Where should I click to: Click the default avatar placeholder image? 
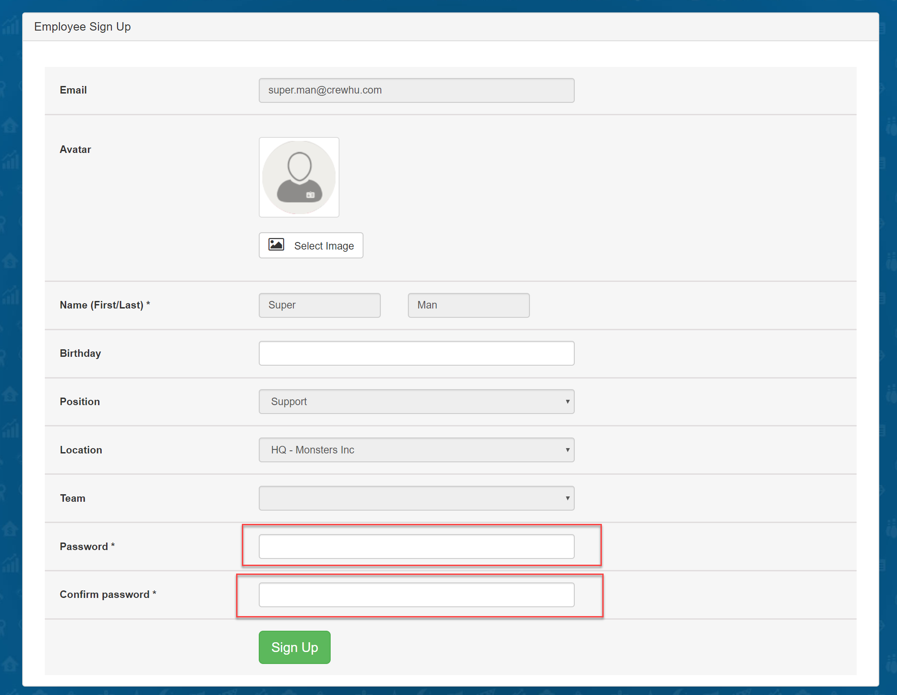(299, 177)
